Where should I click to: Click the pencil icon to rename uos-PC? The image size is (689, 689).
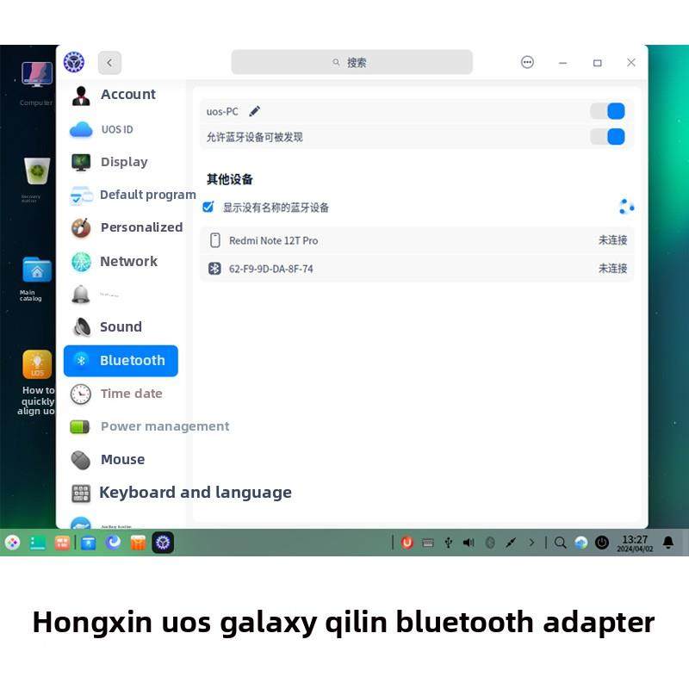click(254, 110)
